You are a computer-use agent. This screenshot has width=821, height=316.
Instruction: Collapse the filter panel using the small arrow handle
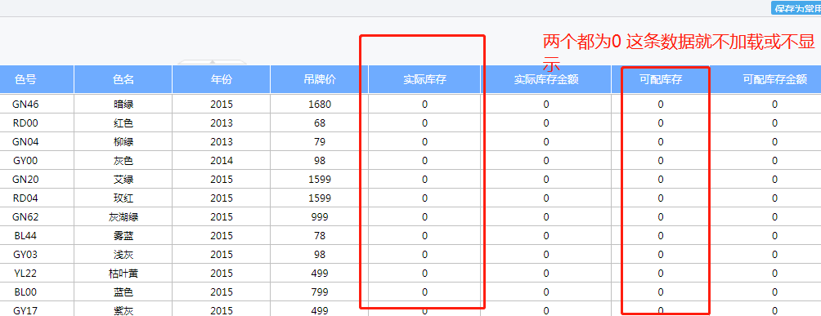212,62
